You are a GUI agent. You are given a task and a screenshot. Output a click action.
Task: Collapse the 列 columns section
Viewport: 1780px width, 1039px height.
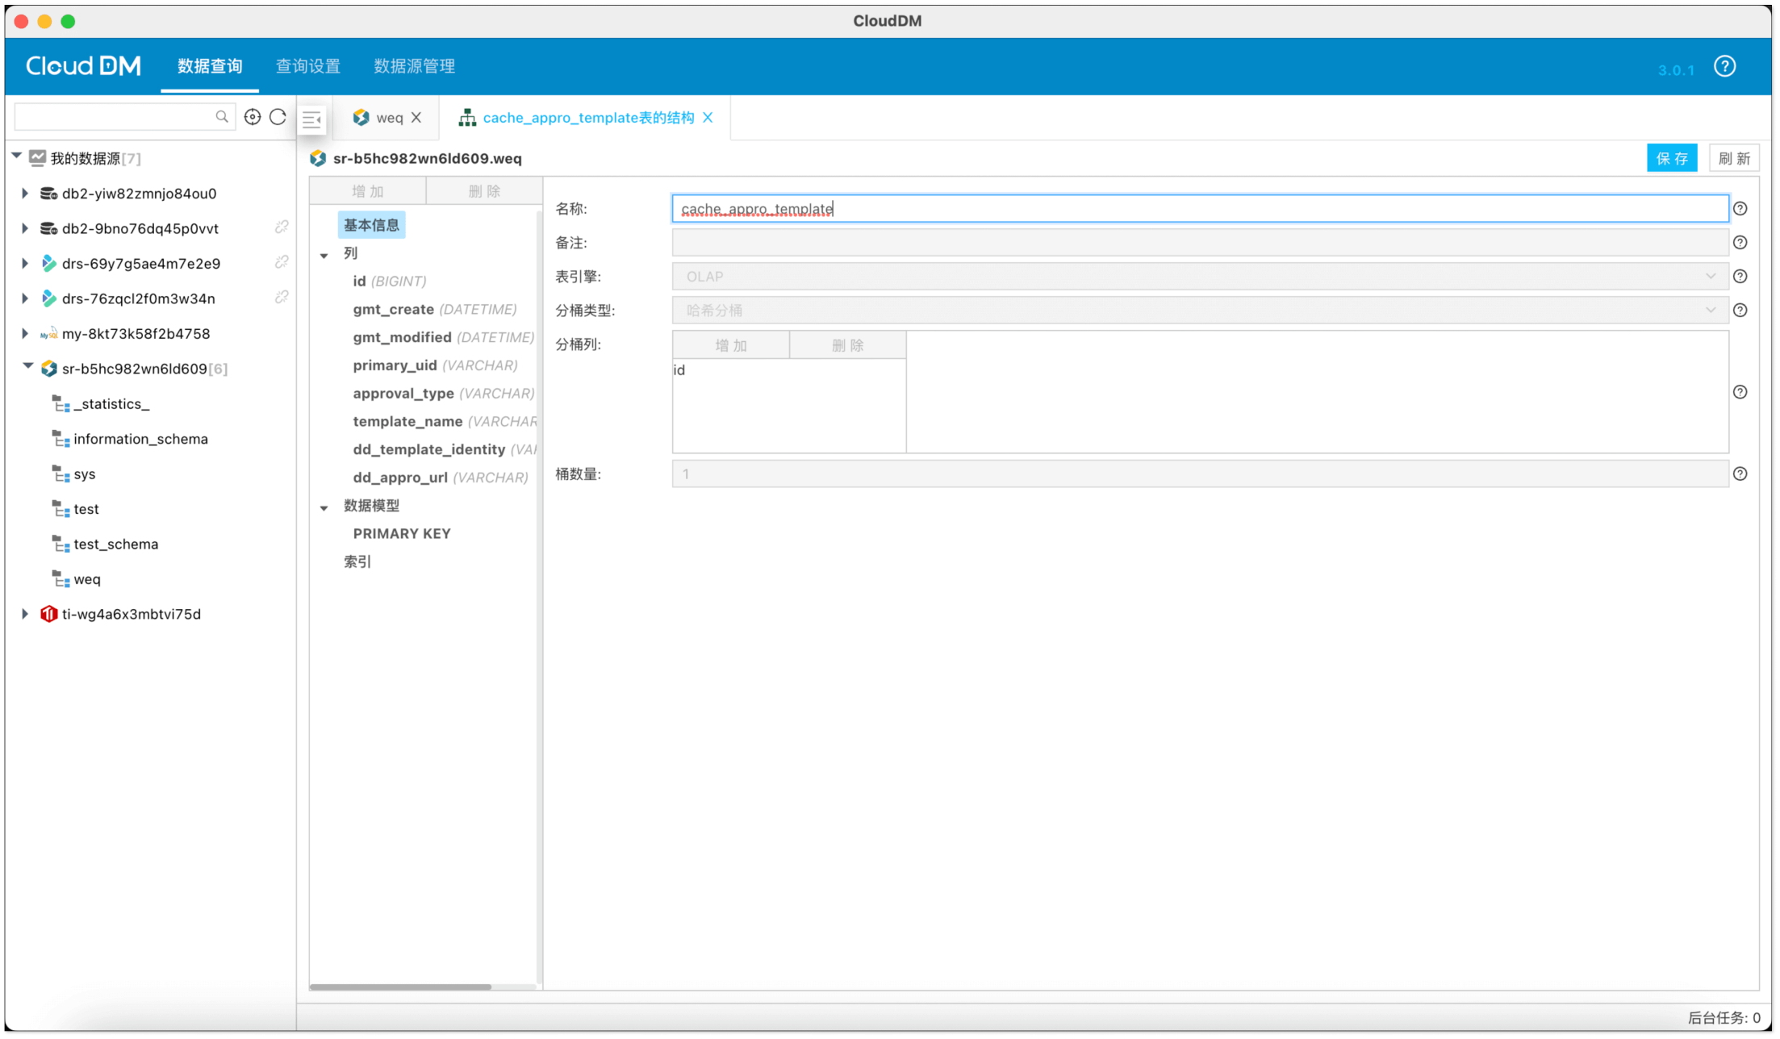point(324,255)
